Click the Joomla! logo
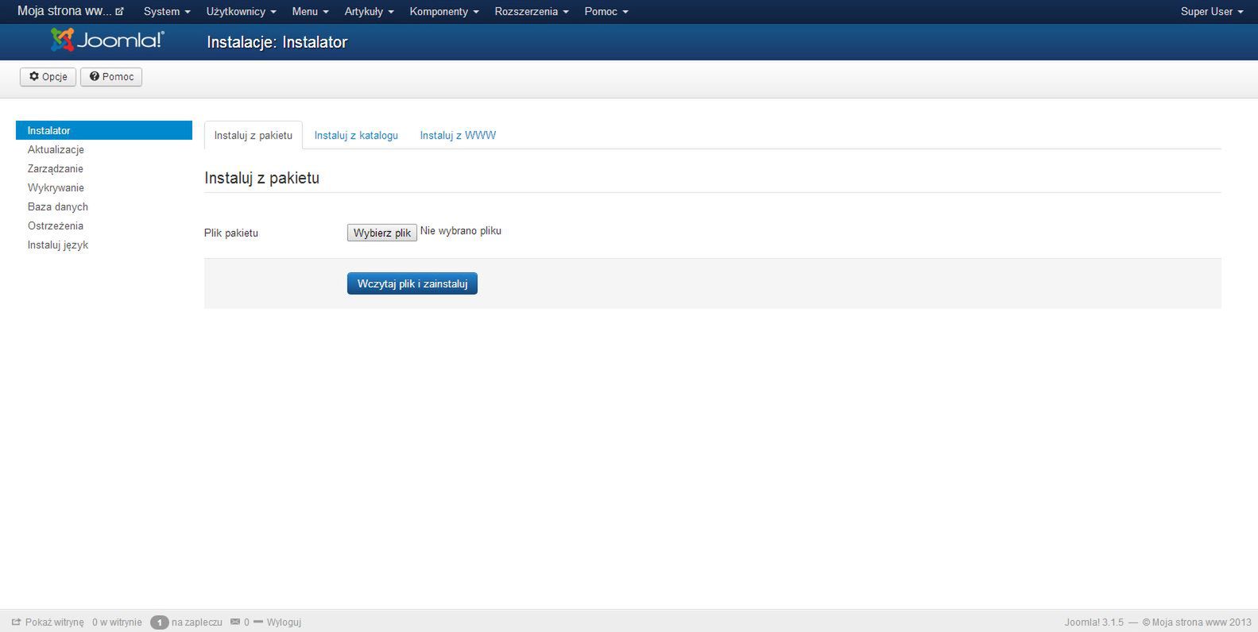Viewport: 1258px width, 632px height. (107, 40)
